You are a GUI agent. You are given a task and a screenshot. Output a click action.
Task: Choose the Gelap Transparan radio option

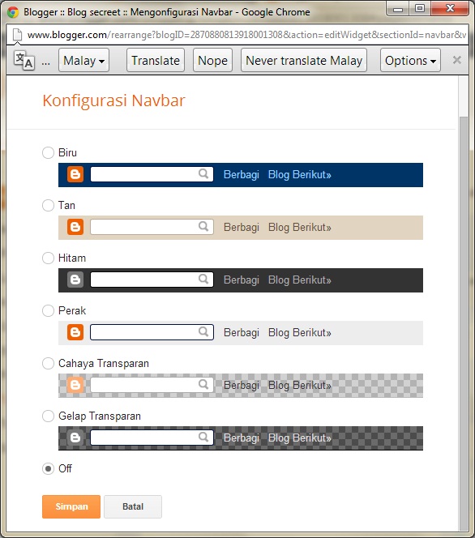coord(48,416)
